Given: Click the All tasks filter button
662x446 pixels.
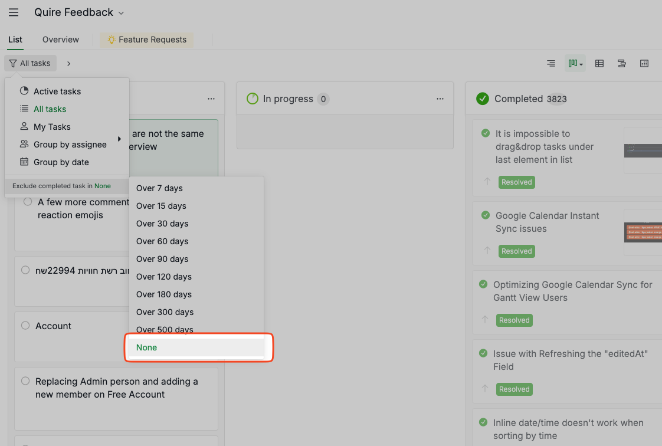Looking at the screenshot, I should 31,63.
